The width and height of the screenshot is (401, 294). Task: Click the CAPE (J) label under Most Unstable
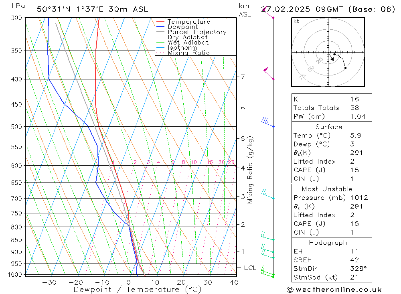(310, 224)
